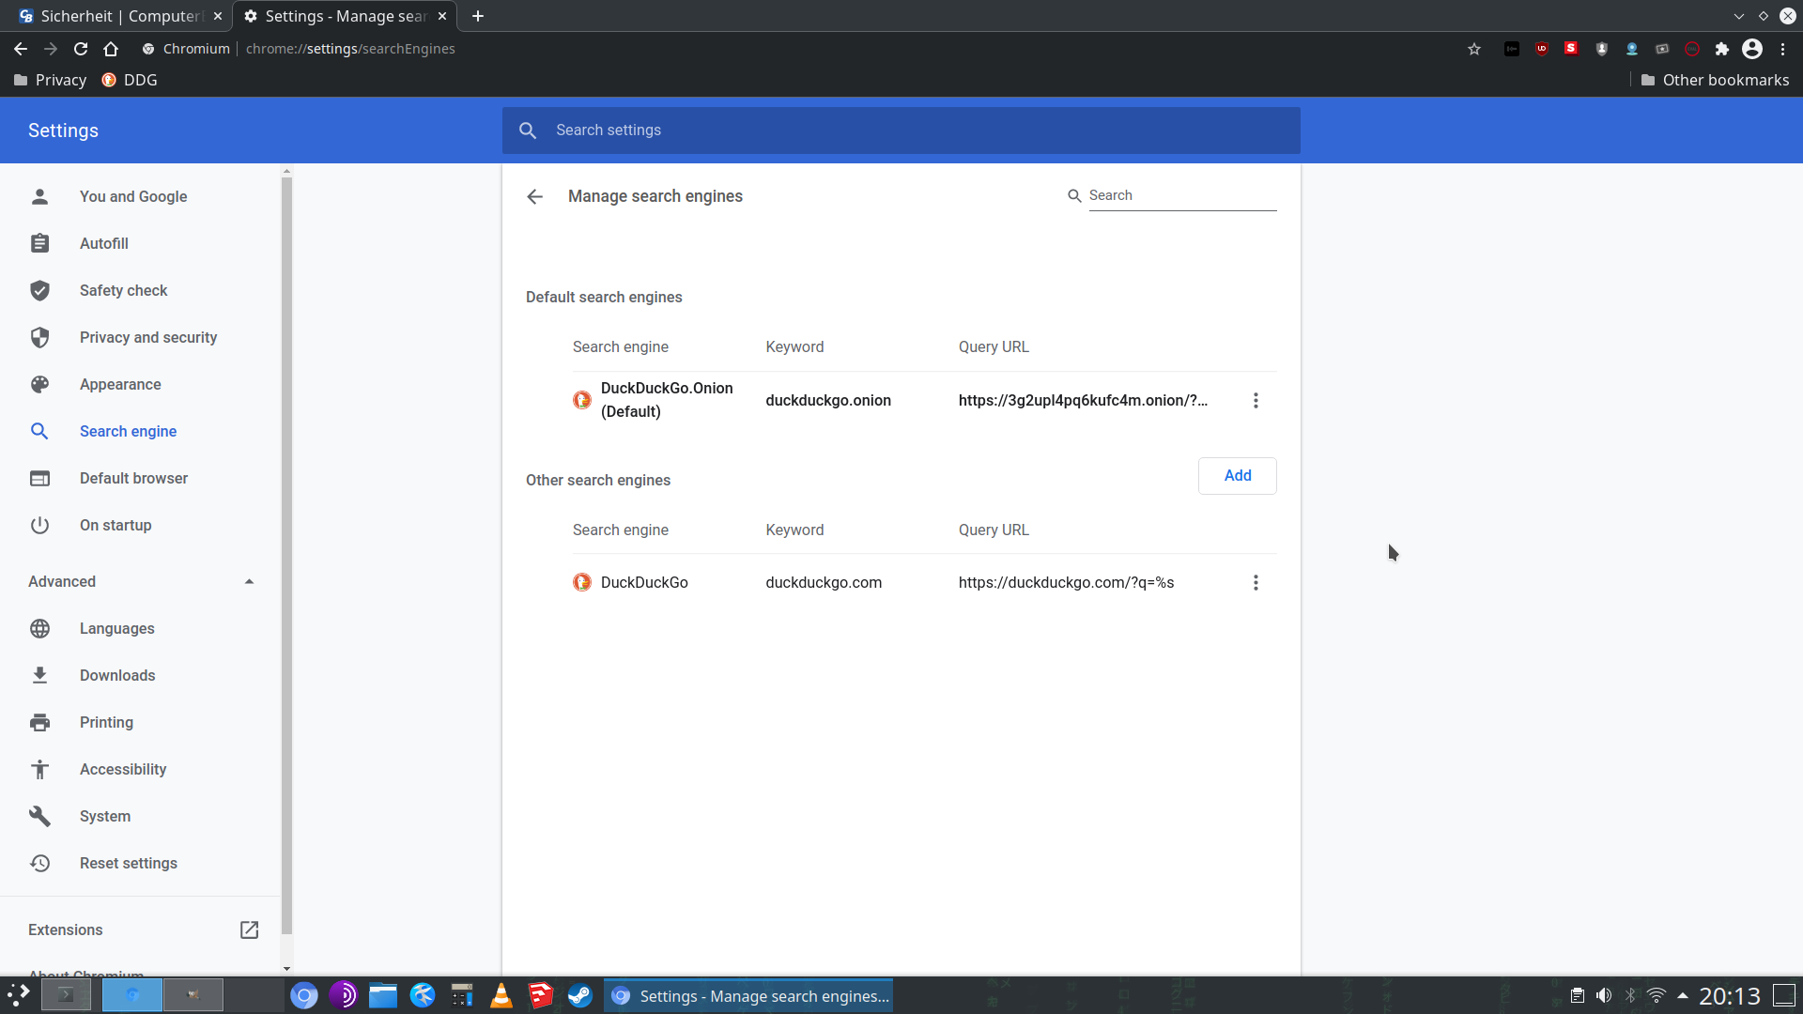Open Printing settings

106,722
